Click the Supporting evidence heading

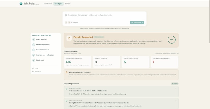coord(71,84)
